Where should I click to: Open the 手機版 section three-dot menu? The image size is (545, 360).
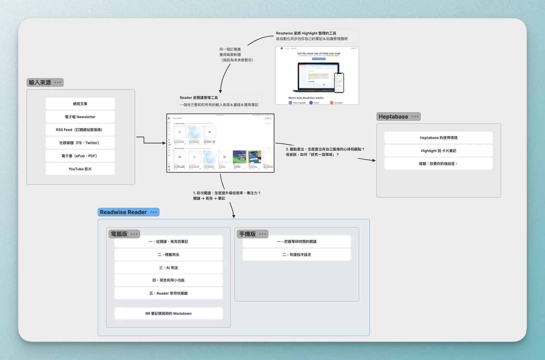[263, 234]
